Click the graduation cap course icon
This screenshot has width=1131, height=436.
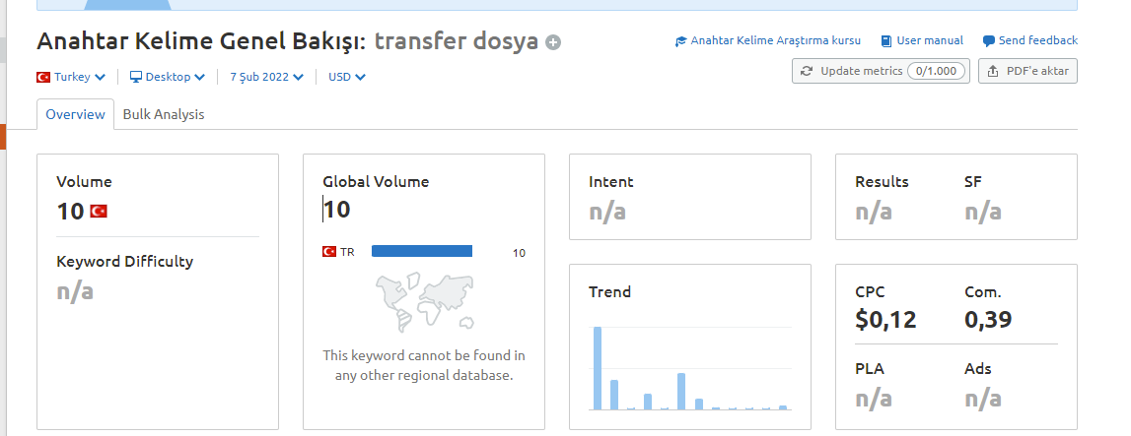tap(680, 41)
